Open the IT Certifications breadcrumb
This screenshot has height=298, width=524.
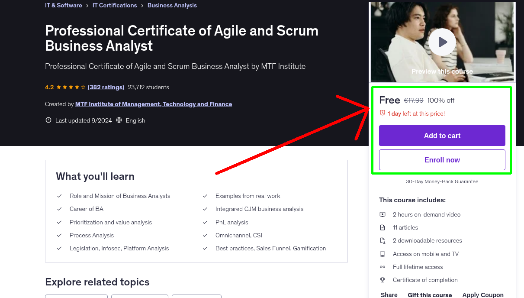(115, 5)
